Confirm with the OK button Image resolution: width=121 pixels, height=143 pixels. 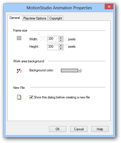point(58,129)
